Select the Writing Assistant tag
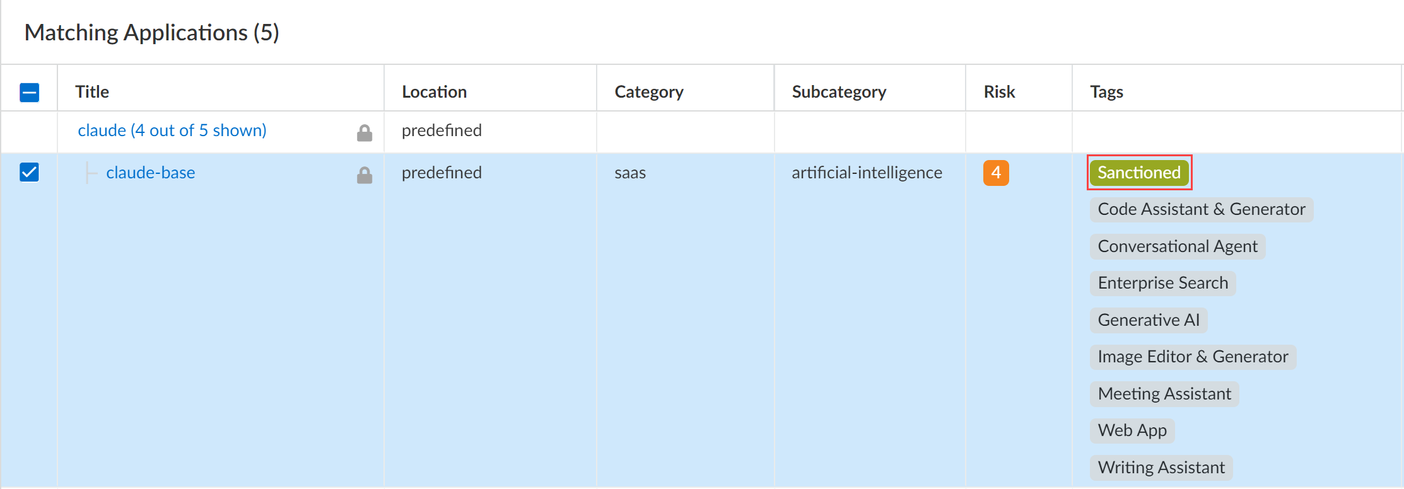 coord(1161,468)
